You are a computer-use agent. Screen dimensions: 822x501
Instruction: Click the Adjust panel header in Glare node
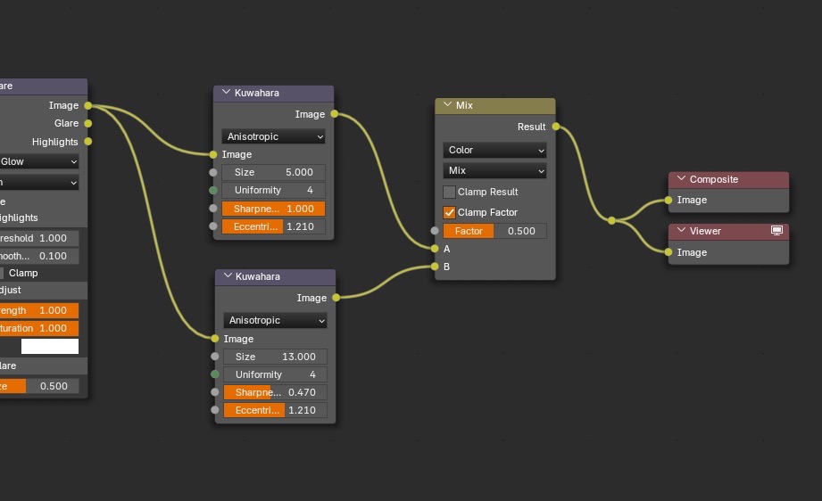pyautogui.click(x=44, y=290)
